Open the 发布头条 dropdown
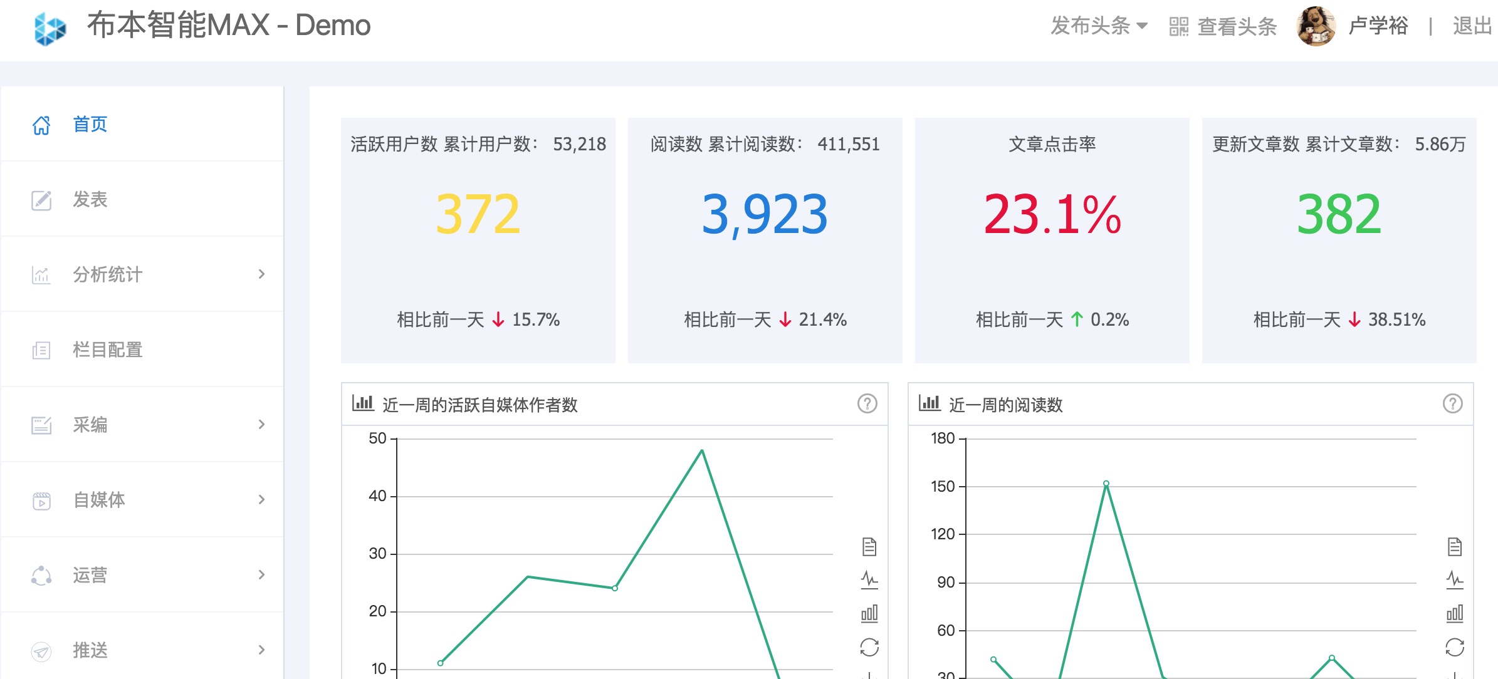1498x679 pixels. click(1099, 26)
